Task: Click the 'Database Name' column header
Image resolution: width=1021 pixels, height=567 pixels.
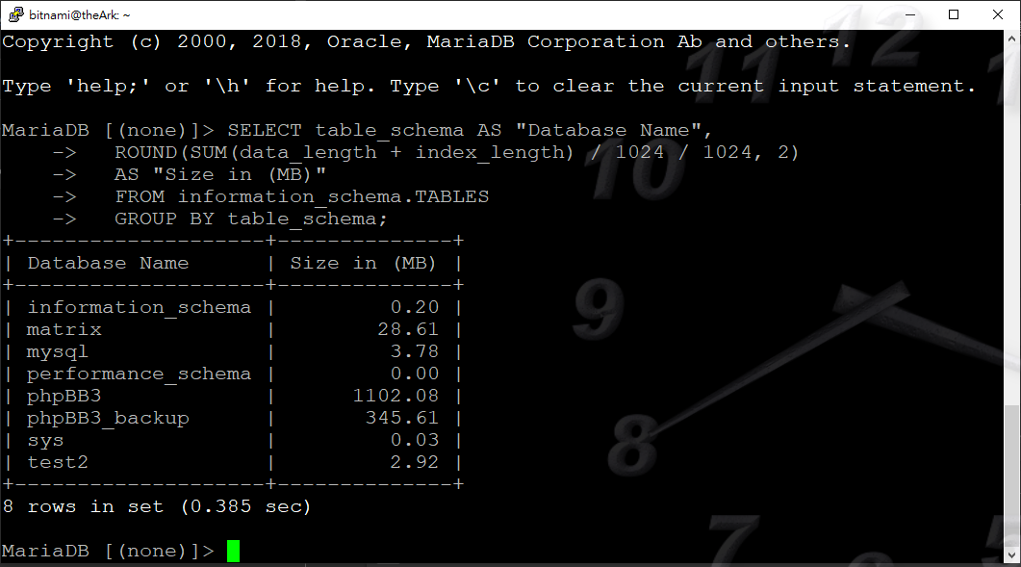Action: (x=108, y=263)
